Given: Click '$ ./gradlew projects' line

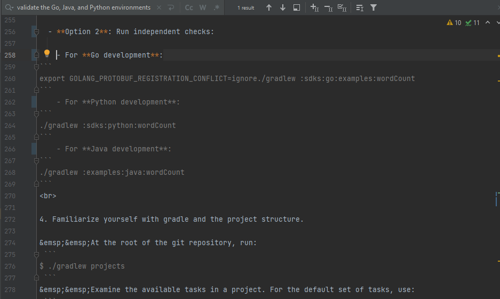Looking at the screenshot, I should (82, 266).
